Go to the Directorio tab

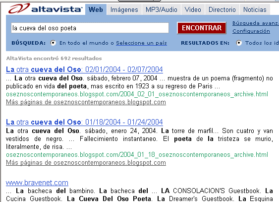(x=222, y=9)
